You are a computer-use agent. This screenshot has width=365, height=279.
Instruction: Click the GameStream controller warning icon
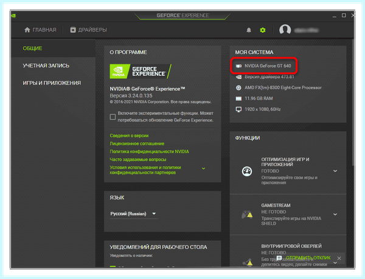pyautogui.click(x=247, y=215)
